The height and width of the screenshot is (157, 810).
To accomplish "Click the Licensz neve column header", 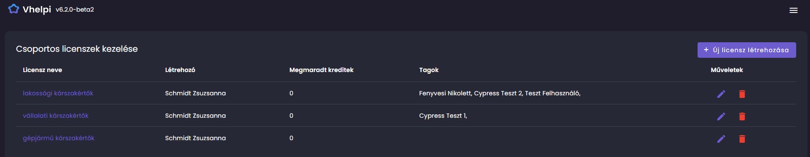I will coord(42,70).
